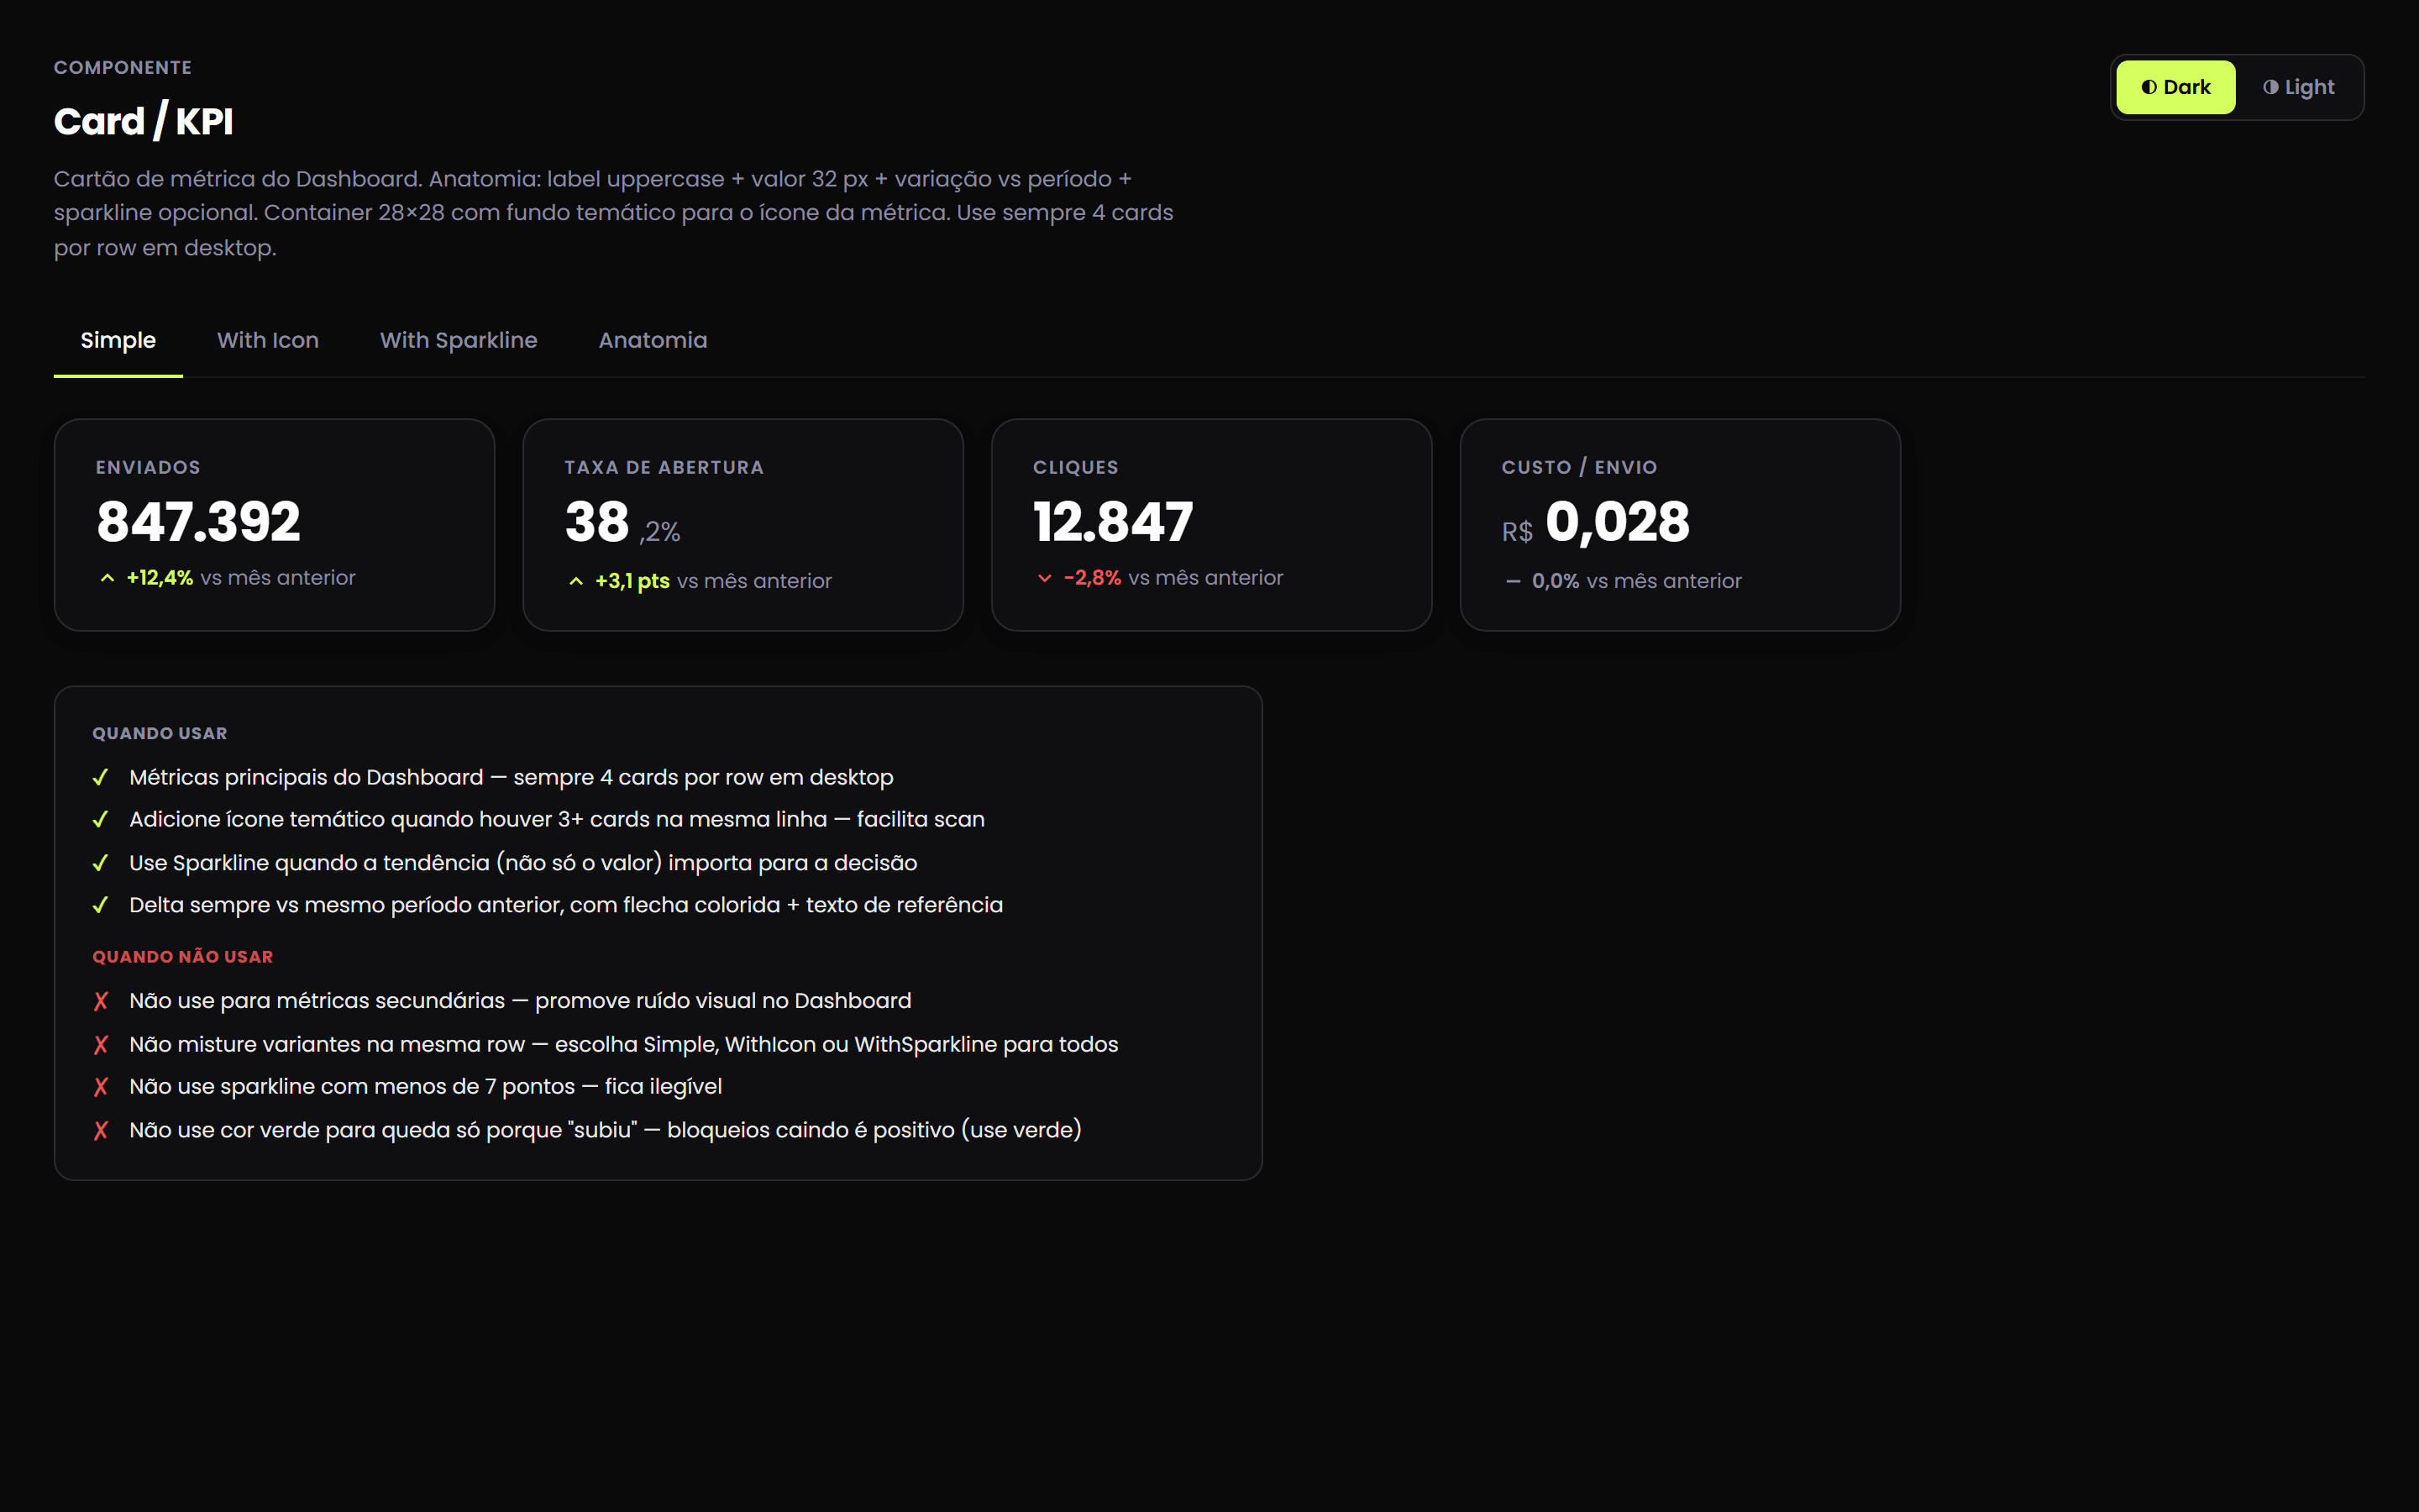
Task: Click the checkmark by Delta sempre vs mesmo
Action: 100,905
